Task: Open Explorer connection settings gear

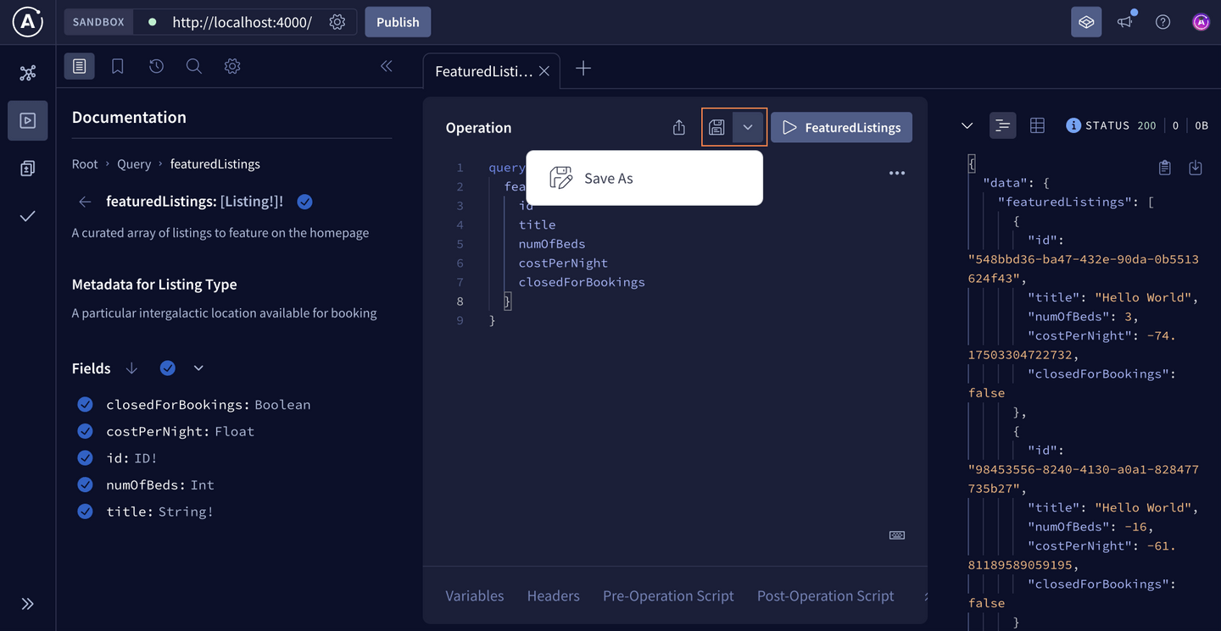Action: pyautogui.click(x=231, y=65)
